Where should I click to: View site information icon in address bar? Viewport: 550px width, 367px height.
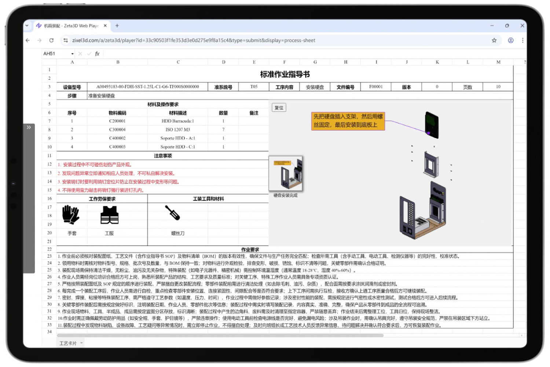click(x=66, y=40)
